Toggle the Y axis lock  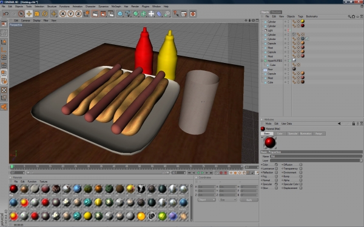(70, 14)
